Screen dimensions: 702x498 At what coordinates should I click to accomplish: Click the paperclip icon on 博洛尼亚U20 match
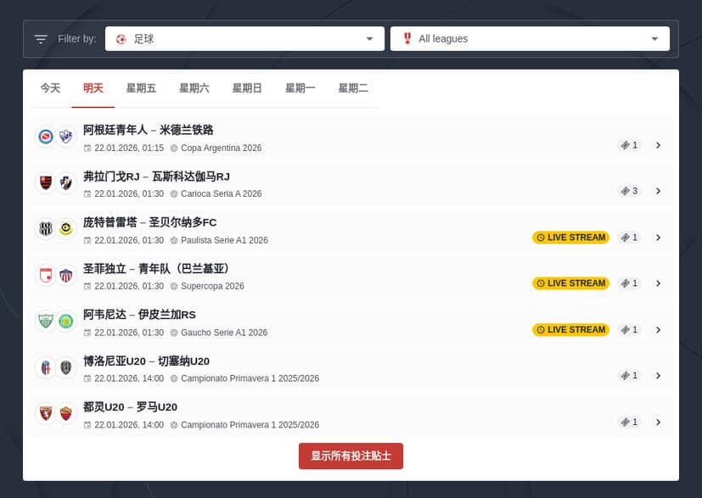[x=624, y=375]
